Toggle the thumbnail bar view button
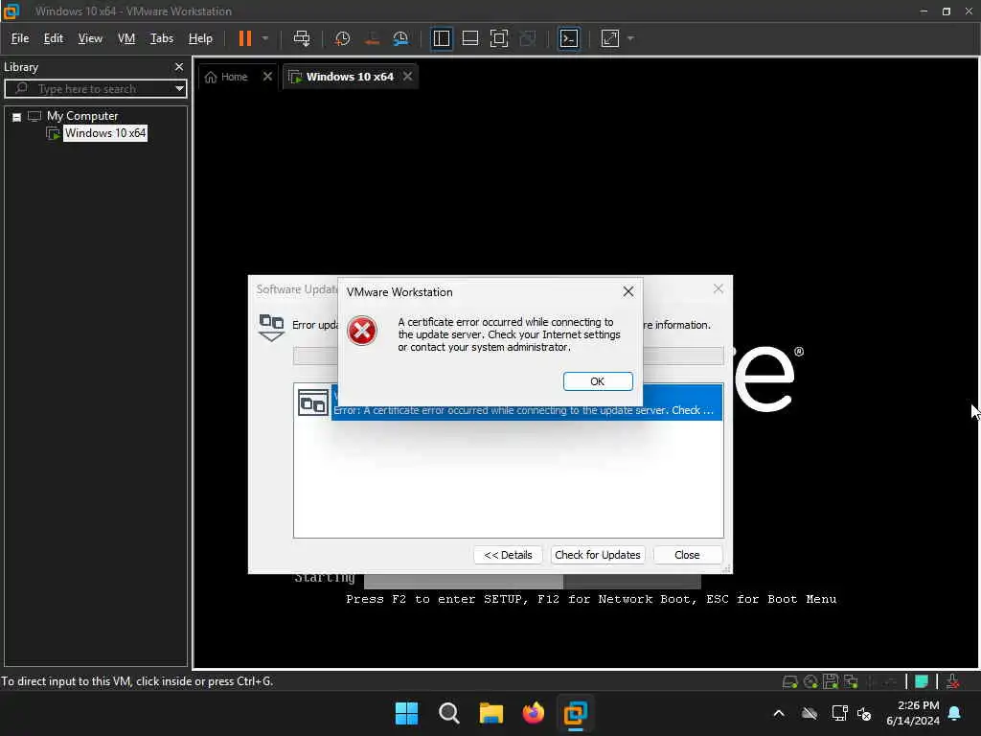Viewport: 981px width, 736px height. [469, 38]
